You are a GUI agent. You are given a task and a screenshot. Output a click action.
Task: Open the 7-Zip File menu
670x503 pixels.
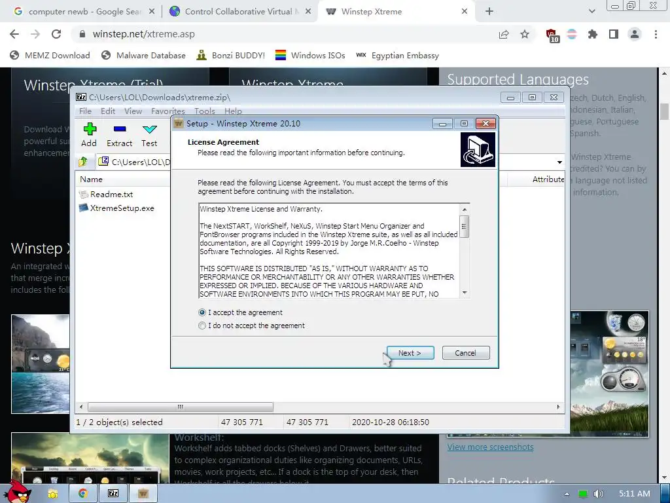tap(85, 111)
